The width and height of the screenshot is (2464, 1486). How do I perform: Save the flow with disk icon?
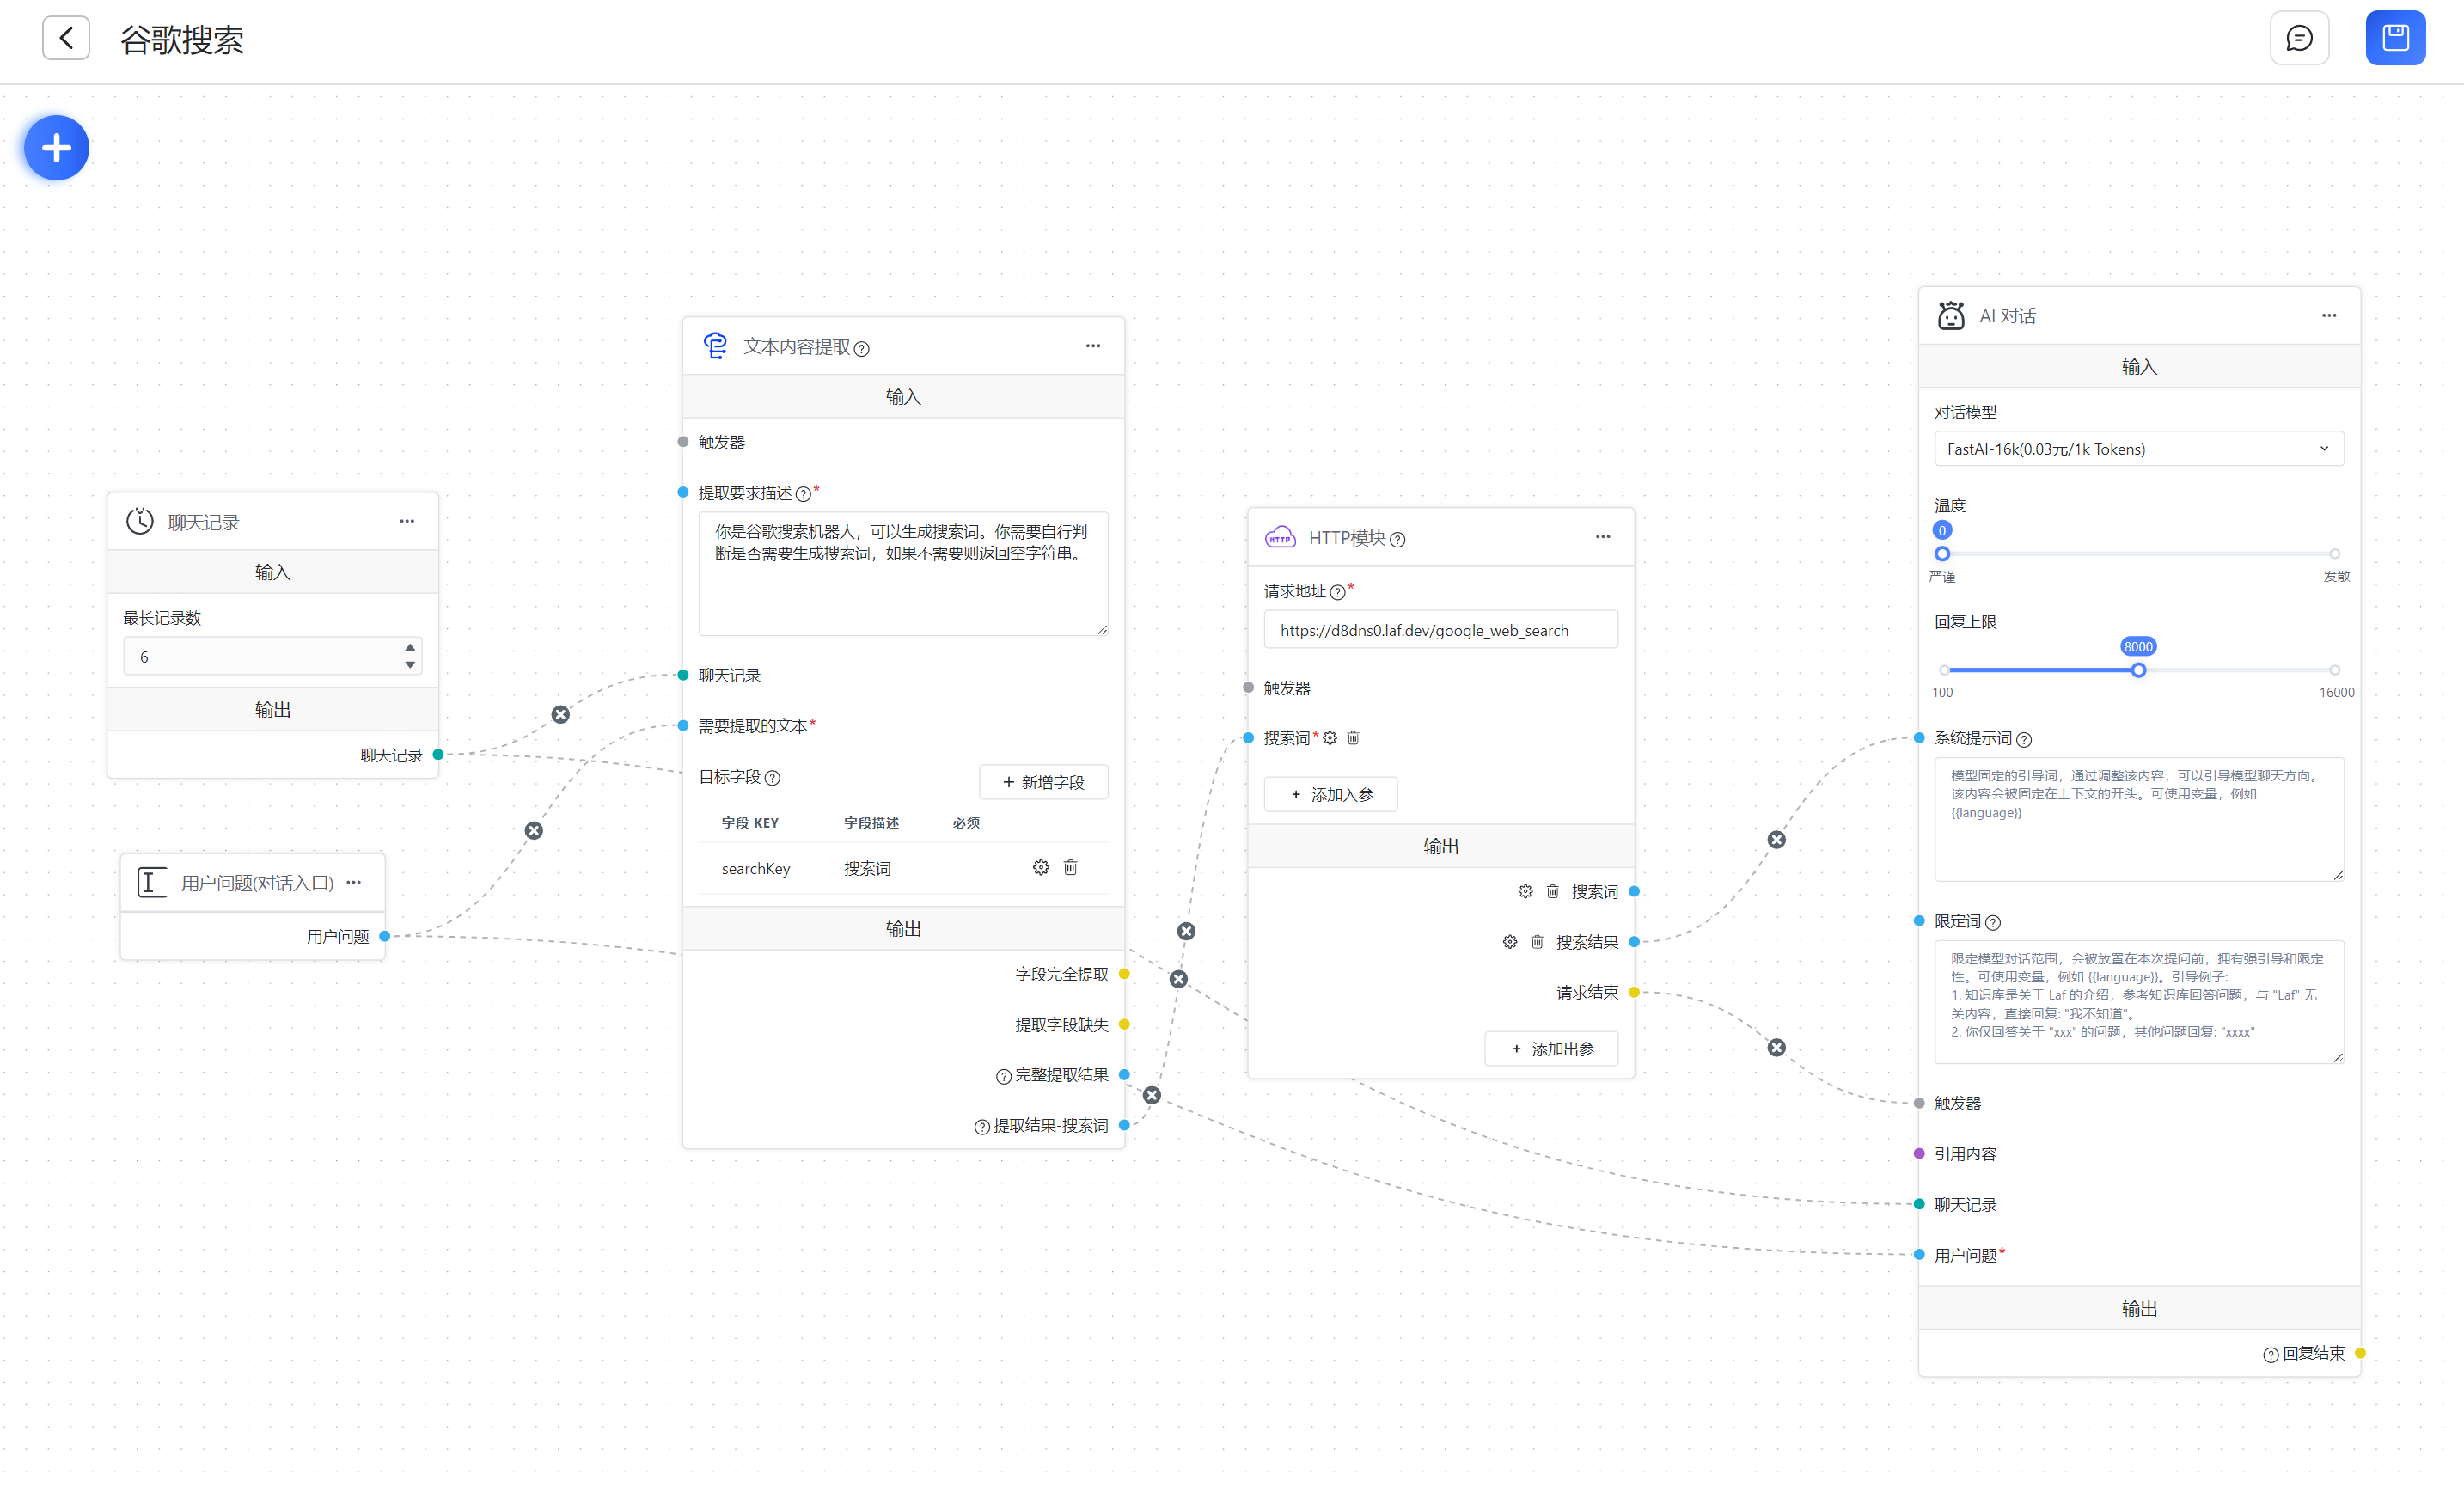point(2395,38)
